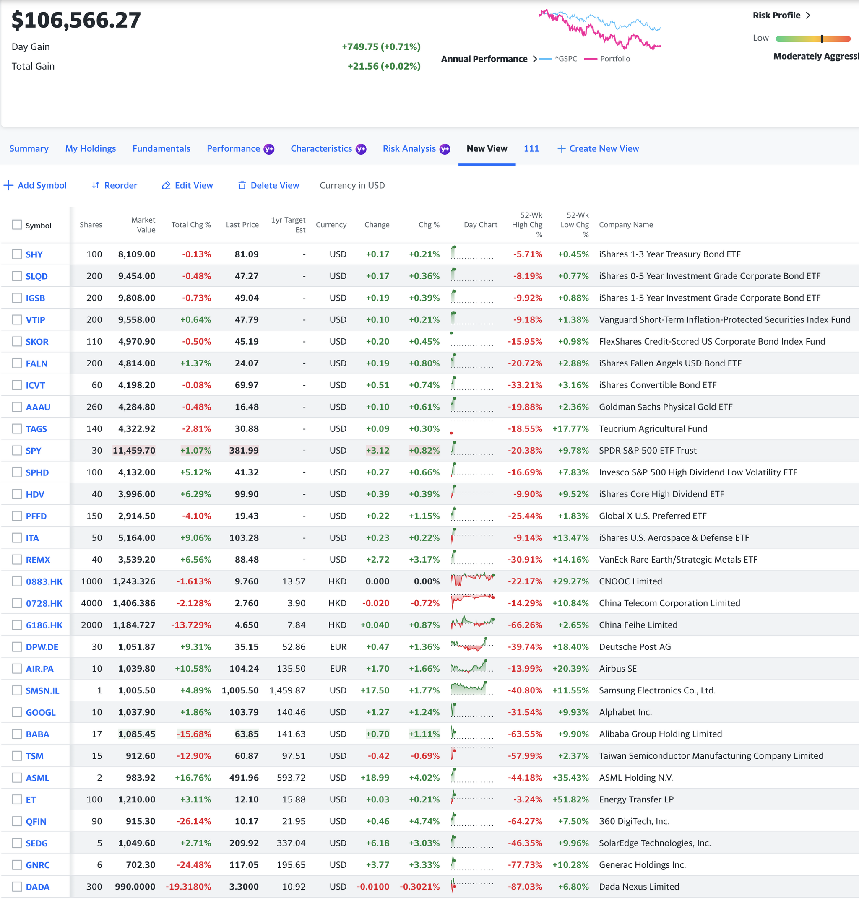The height and width of the screenshot is (903, 859).
Task: Click the New View tab
Action: tap(487, 149)
